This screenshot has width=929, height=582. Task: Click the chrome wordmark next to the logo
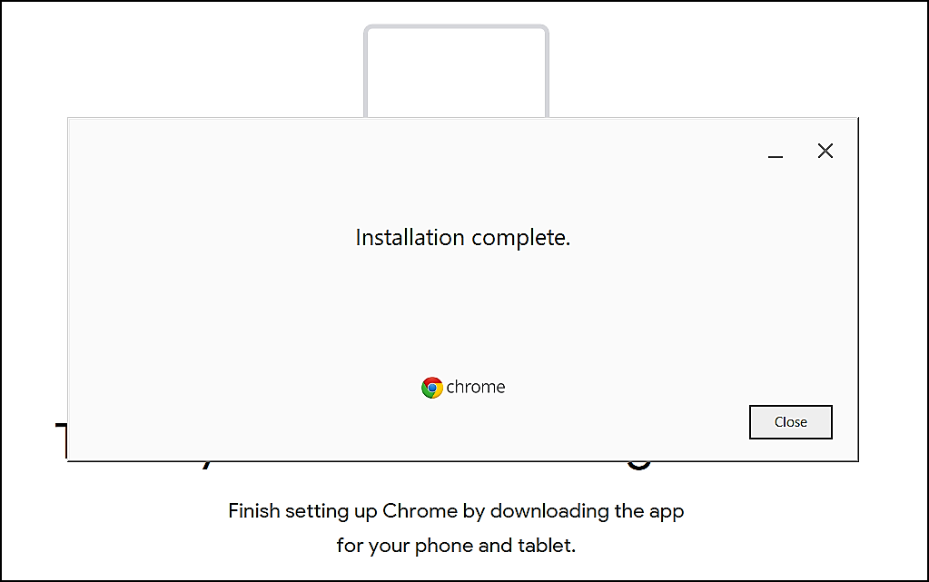coord(475,387)
